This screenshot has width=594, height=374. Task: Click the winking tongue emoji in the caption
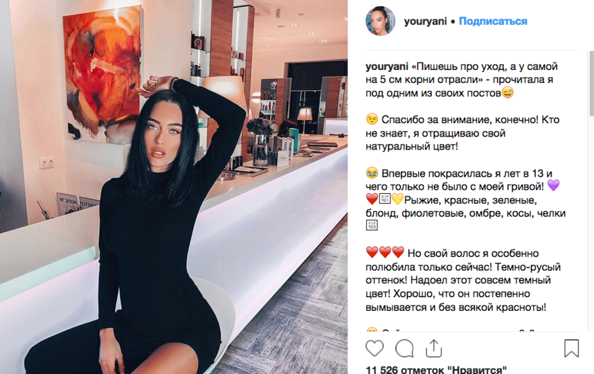coord(507,92)
